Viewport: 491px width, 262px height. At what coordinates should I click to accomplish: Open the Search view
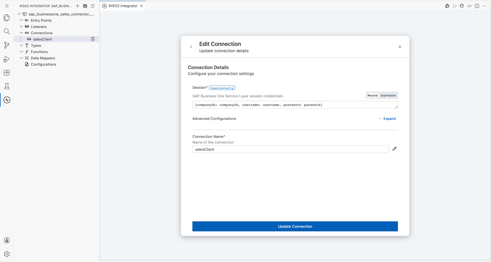[x=7, y=31]
